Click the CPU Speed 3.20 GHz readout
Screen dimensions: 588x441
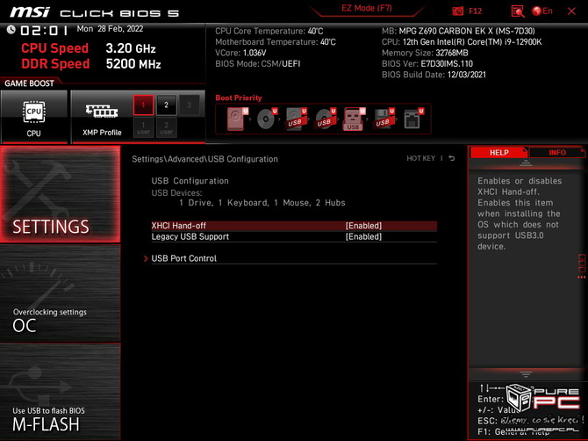89,48
